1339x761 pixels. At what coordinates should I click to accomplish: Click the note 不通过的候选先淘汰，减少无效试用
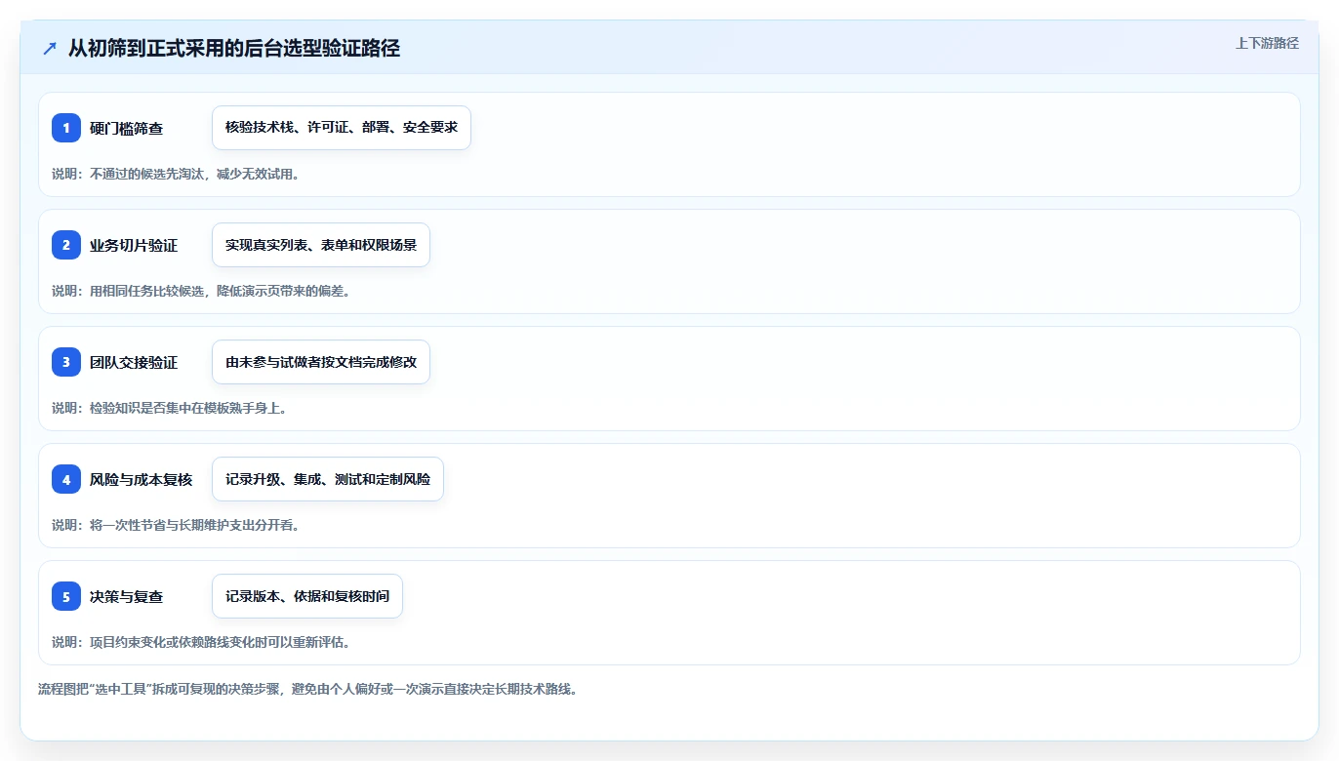pyautogui.click(x=176, y=174)
